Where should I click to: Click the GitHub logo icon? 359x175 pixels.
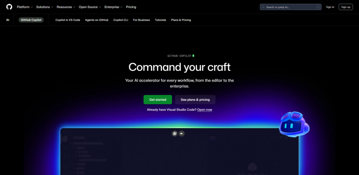pos(9,7)
